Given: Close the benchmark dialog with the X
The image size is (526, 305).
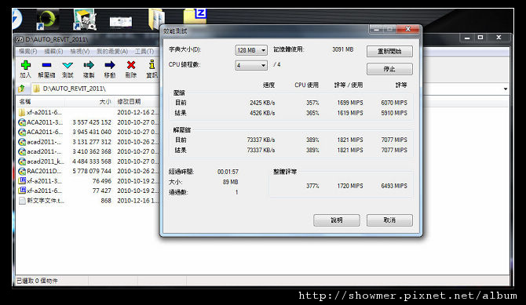Looking at the screenshot, I should coord(408,29).
